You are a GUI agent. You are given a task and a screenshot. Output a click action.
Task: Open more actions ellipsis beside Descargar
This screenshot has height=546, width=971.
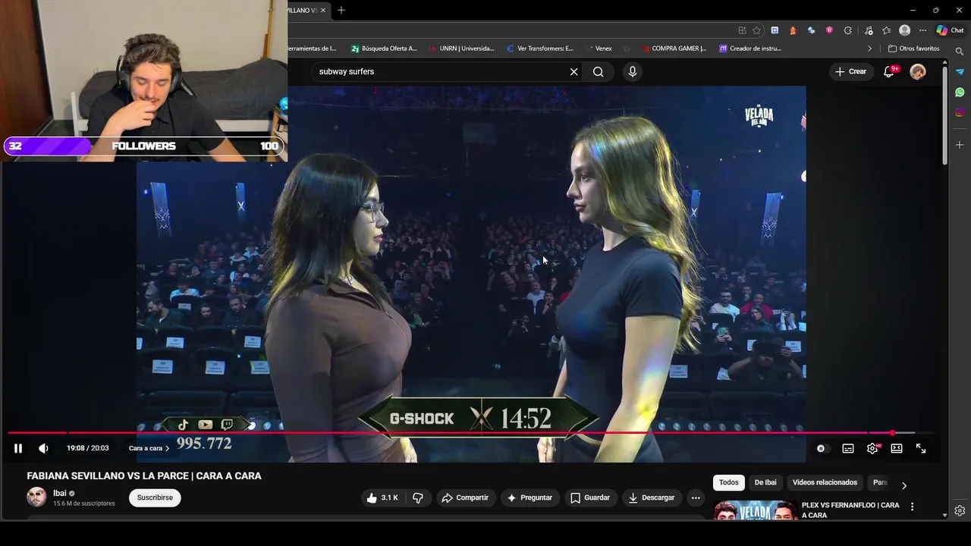tap(696, 497)
